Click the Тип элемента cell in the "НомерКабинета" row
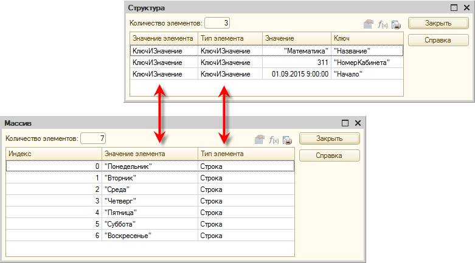This screenshot has height=263, width=475. point(230,63)
